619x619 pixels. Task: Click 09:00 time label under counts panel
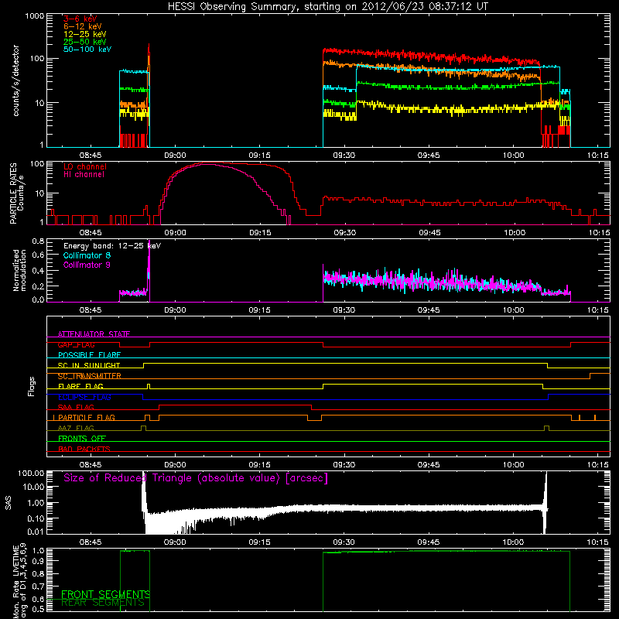click(175, 156)
